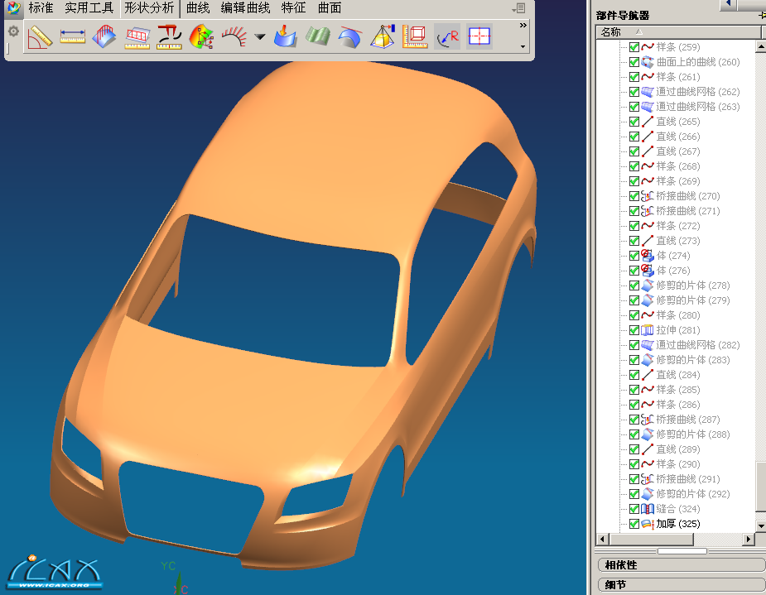Uncheck the 拉伸 (281) feature checkbox
This screenshot has height=595, width=766.
click(x=634, y=330)
